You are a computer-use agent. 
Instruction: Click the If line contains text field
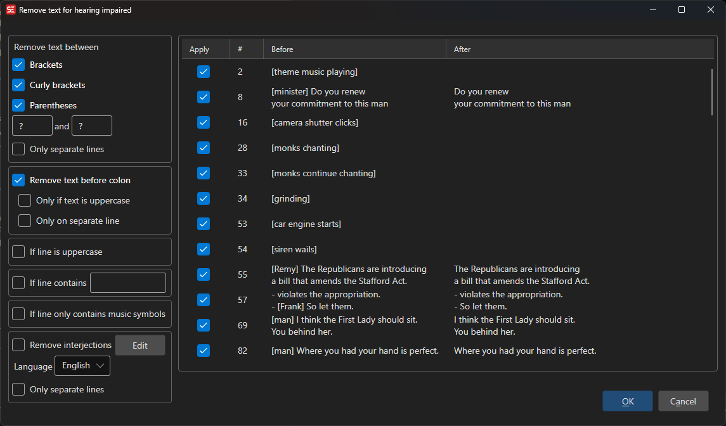coord(127,283)
